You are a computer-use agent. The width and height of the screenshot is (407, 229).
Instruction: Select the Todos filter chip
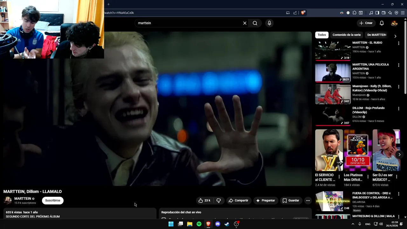pos(322,35)
